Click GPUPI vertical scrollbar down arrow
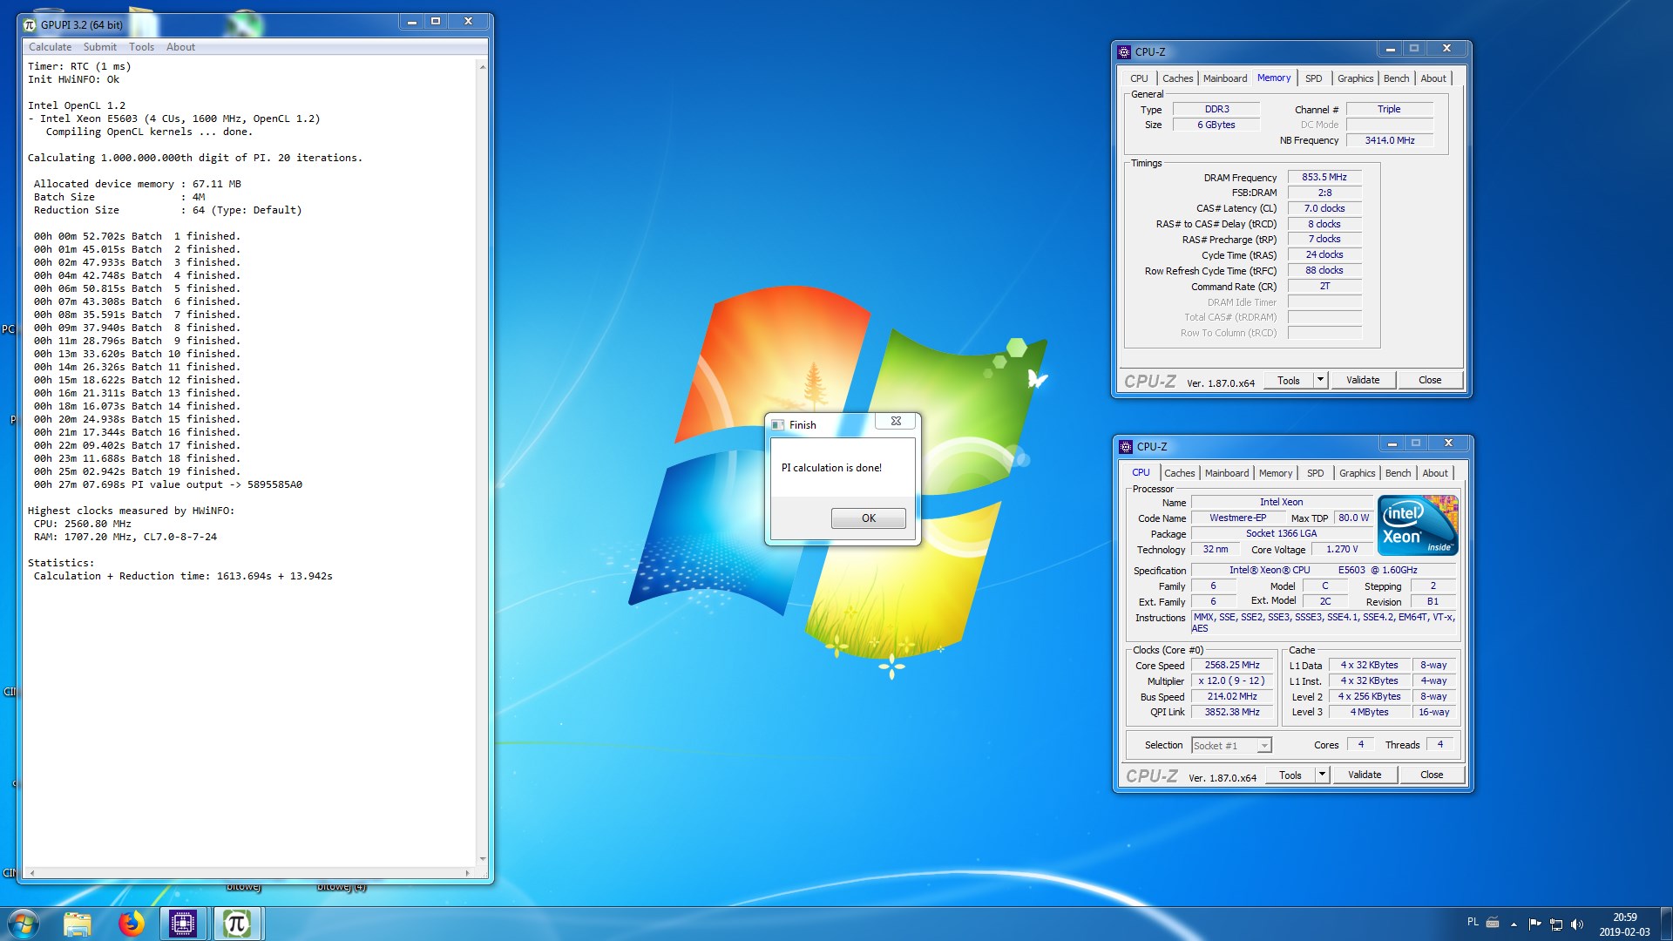Image resolution: width=1673 pixels, height=941 pixels. pos(482,859)
